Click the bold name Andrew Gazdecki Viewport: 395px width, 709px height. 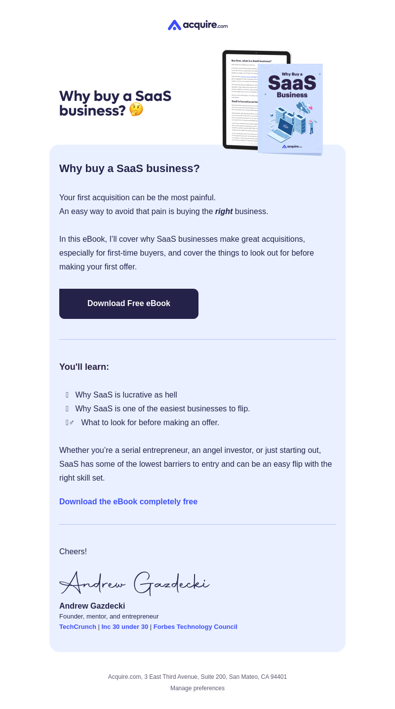pyautogui.click(x=92, y=606)
